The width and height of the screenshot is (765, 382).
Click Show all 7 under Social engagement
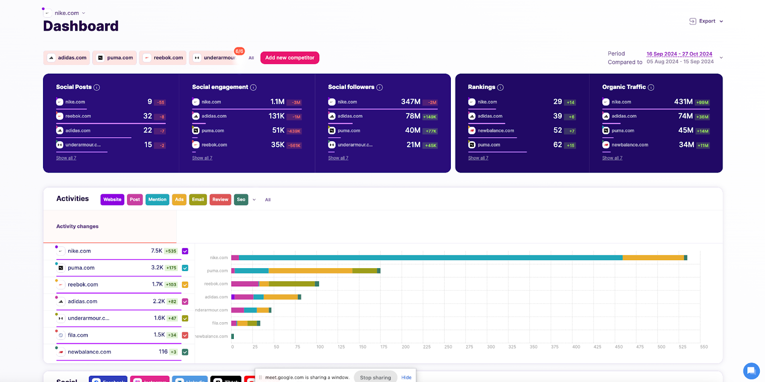pyautogui.click(x=202, y=158)
